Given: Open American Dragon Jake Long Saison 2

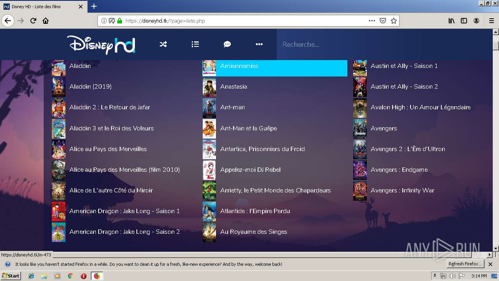Looking at the screenshot, I should [124, 231].
